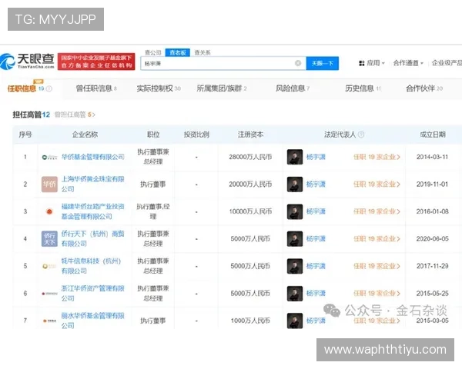The image size is (462, 369).
Task: Expand 任职 19 家企业 in row 2
Action: 377,184
